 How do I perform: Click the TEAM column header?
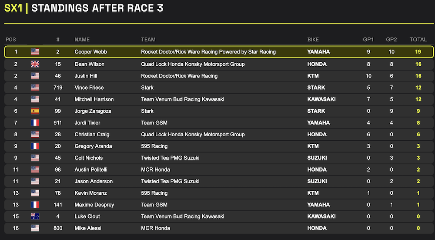coord(148,40)
